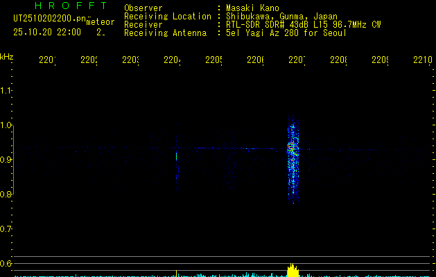Click the 2210 time axis label
The height and width of the screenshot is (277, 436).
(x=422, y=60)
